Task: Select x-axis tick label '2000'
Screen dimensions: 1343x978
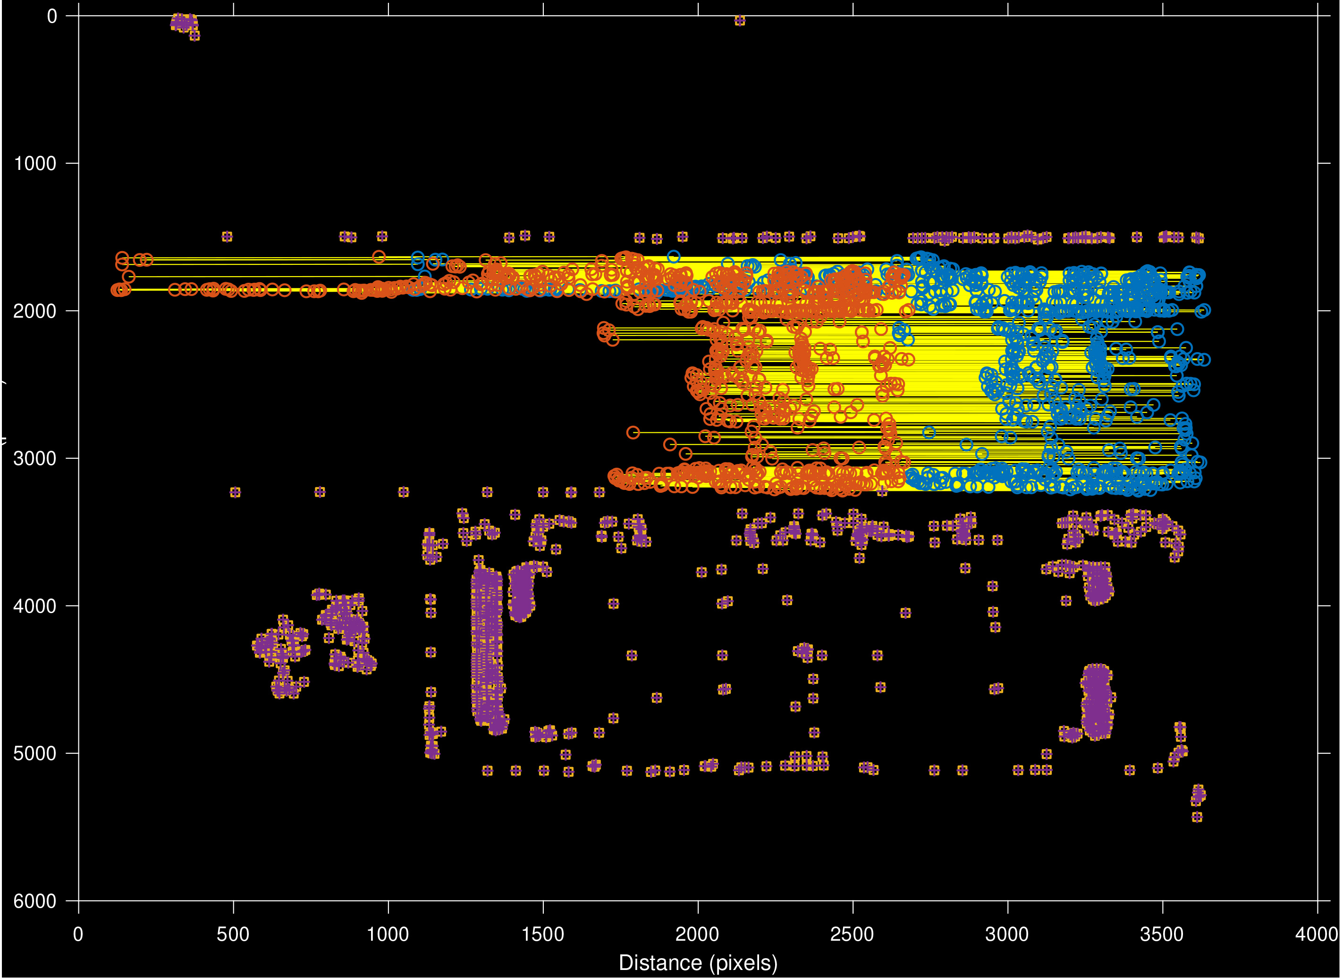Action: point(697,935)
